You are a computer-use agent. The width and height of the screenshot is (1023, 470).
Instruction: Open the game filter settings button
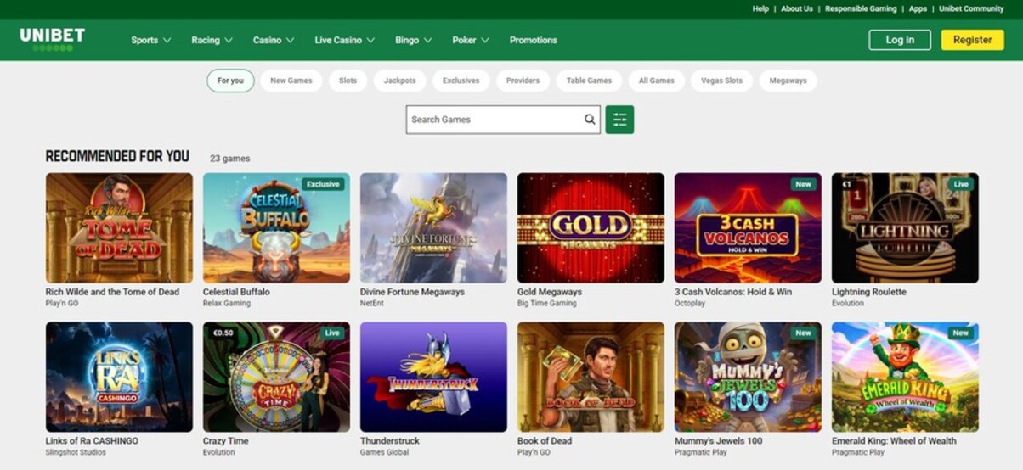click(x=619, y=120)
